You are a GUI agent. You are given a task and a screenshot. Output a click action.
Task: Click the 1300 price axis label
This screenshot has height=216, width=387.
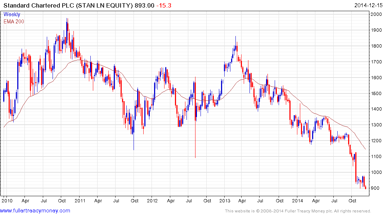(377, 125)
